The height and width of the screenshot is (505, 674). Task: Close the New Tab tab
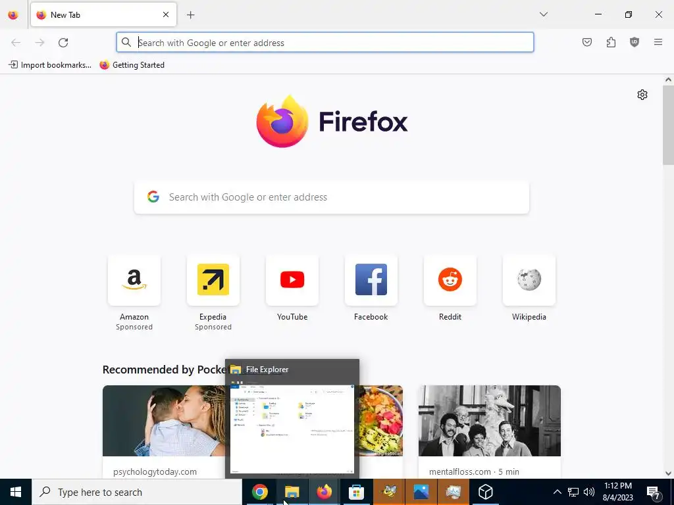point(166,14)
